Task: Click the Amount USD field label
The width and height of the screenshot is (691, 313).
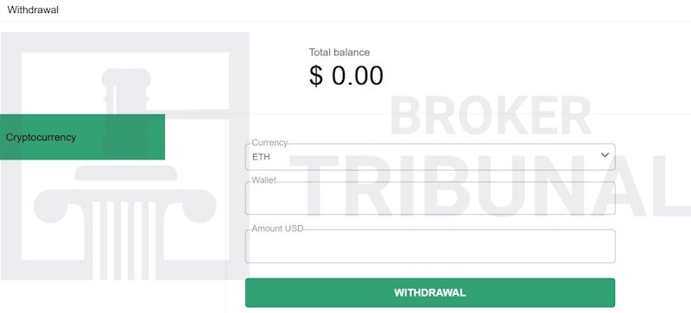Action: (x=277, y=228)
